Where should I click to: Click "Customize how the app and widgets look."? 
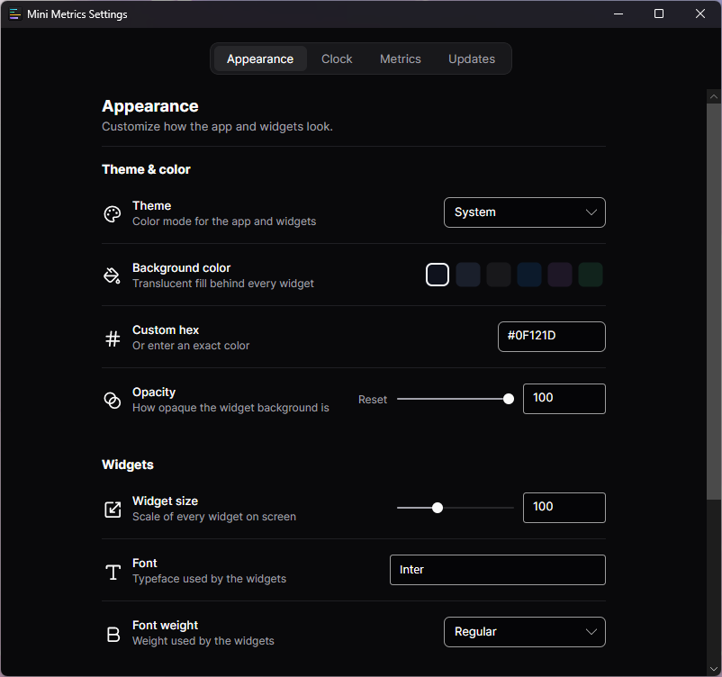(x=217, y=127)
